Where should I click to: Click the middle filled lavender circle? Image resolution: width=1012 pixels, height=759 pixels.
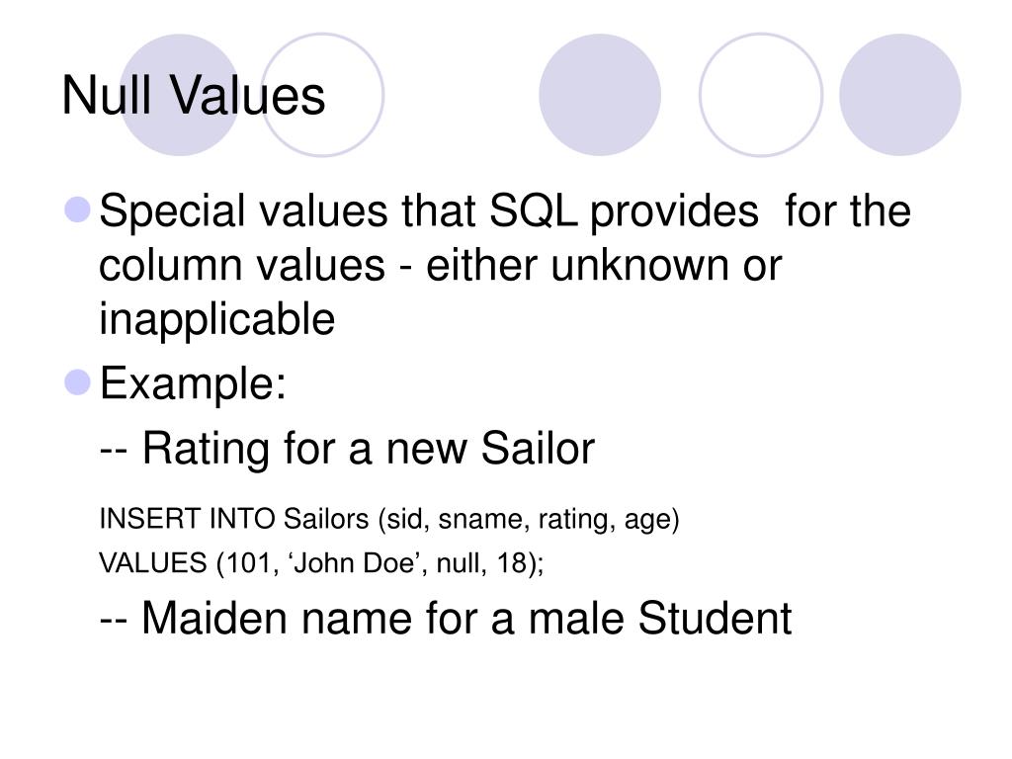[600, 95]
